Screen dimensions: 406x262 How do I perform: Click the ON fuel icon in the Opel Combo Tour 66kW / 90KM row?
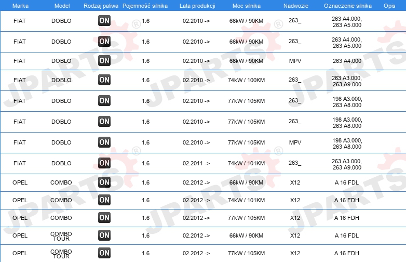click(104, 235)
